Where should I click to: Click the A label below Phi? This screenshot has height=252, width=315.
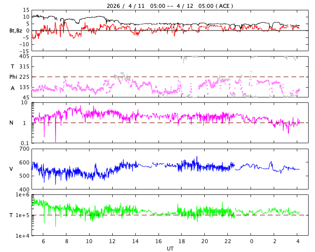pos(13,88)
